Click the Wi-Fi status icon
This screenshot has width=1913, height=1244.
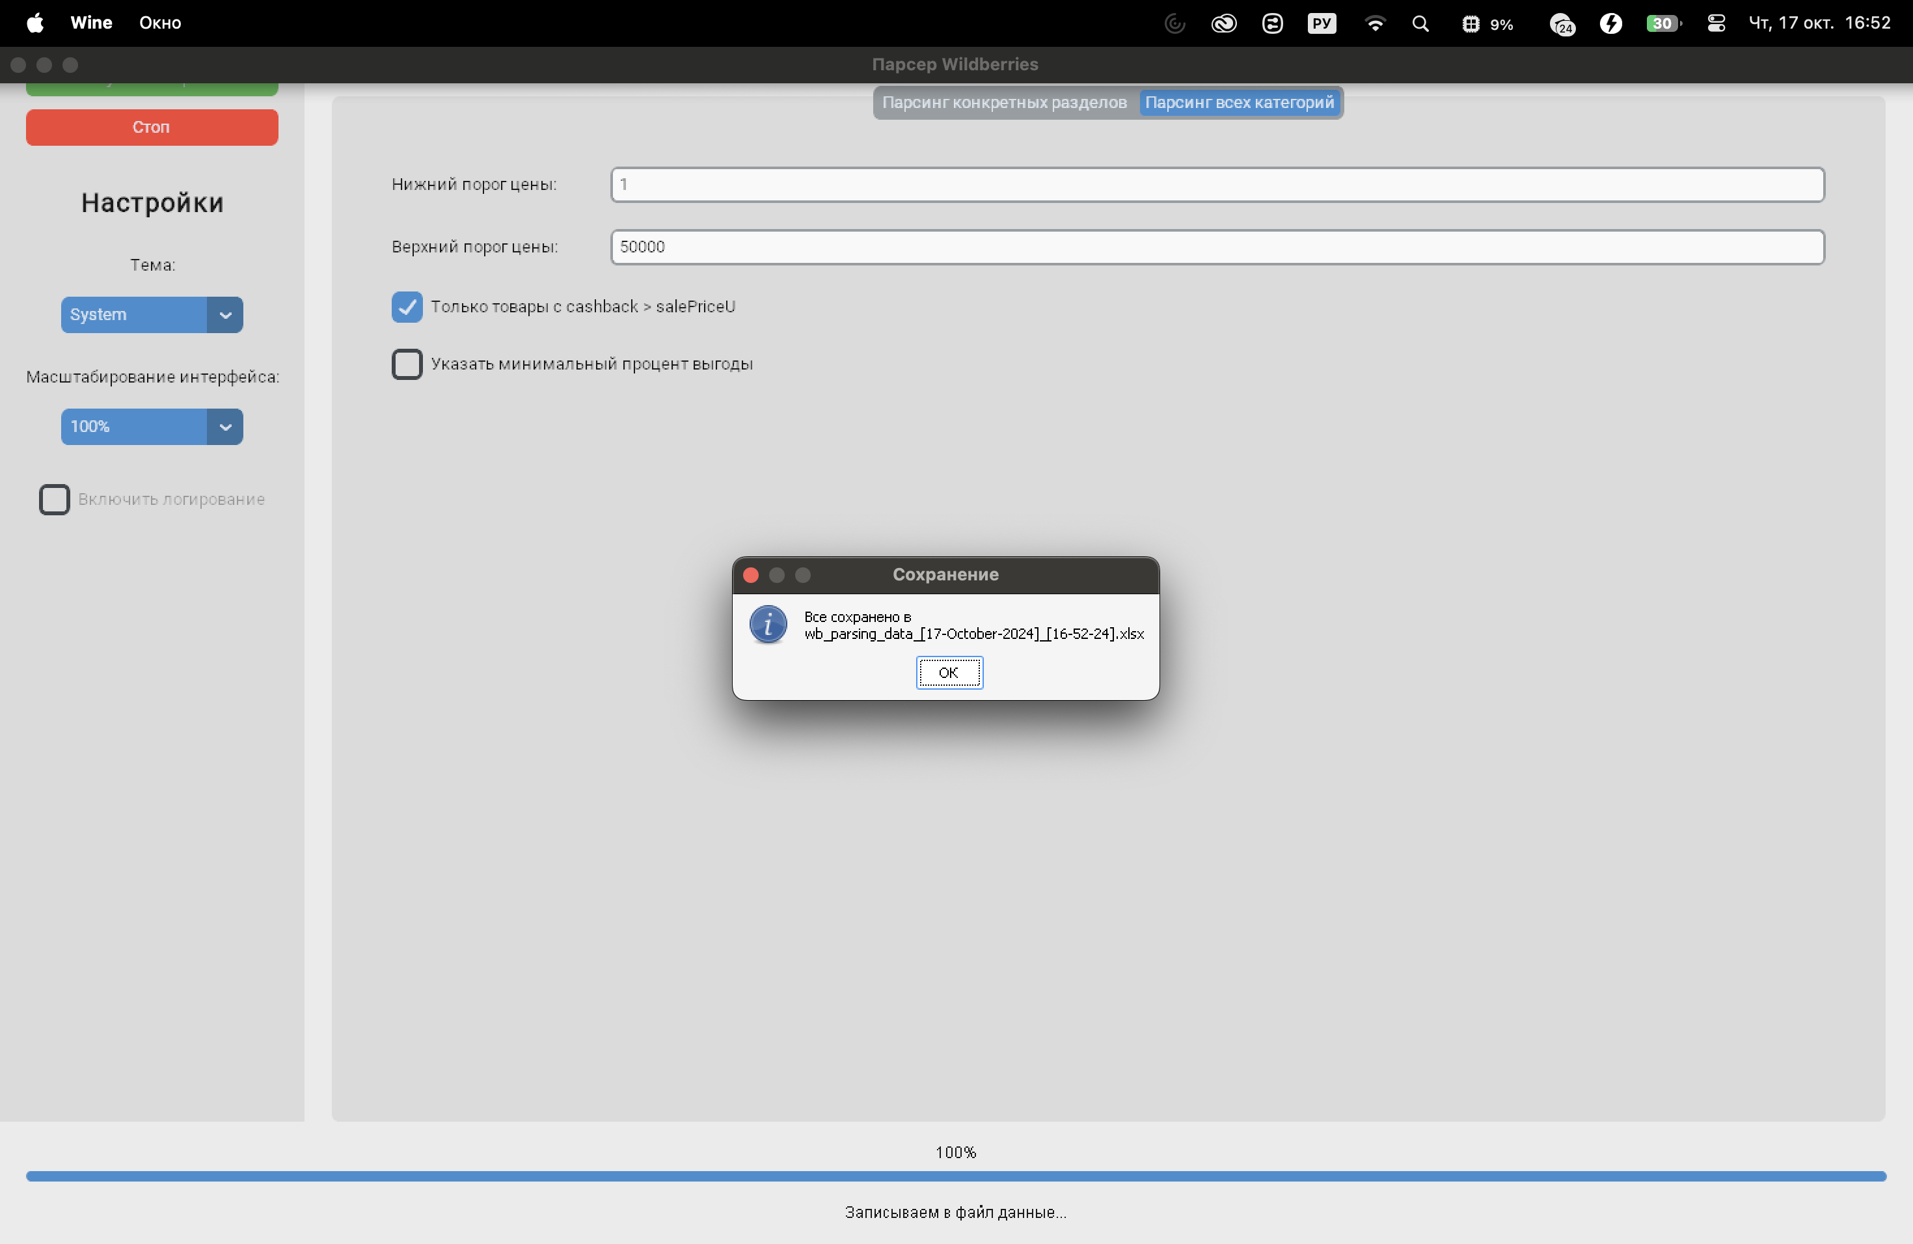(1374, 23)
